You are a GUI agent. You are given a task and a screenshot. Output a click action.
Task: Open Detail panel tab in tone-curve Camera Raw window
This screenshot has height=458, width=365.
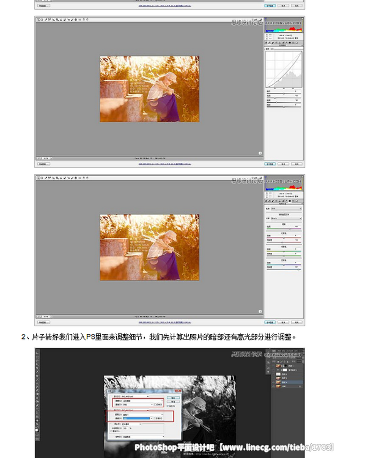pos(273,43)
